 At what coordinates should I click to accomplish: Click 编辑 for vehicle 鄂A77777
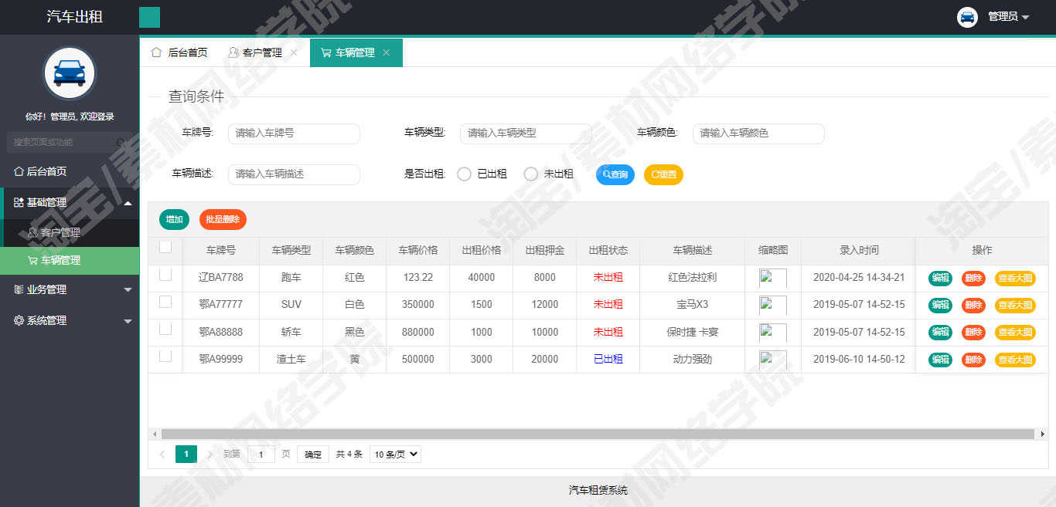pos(940,306)
